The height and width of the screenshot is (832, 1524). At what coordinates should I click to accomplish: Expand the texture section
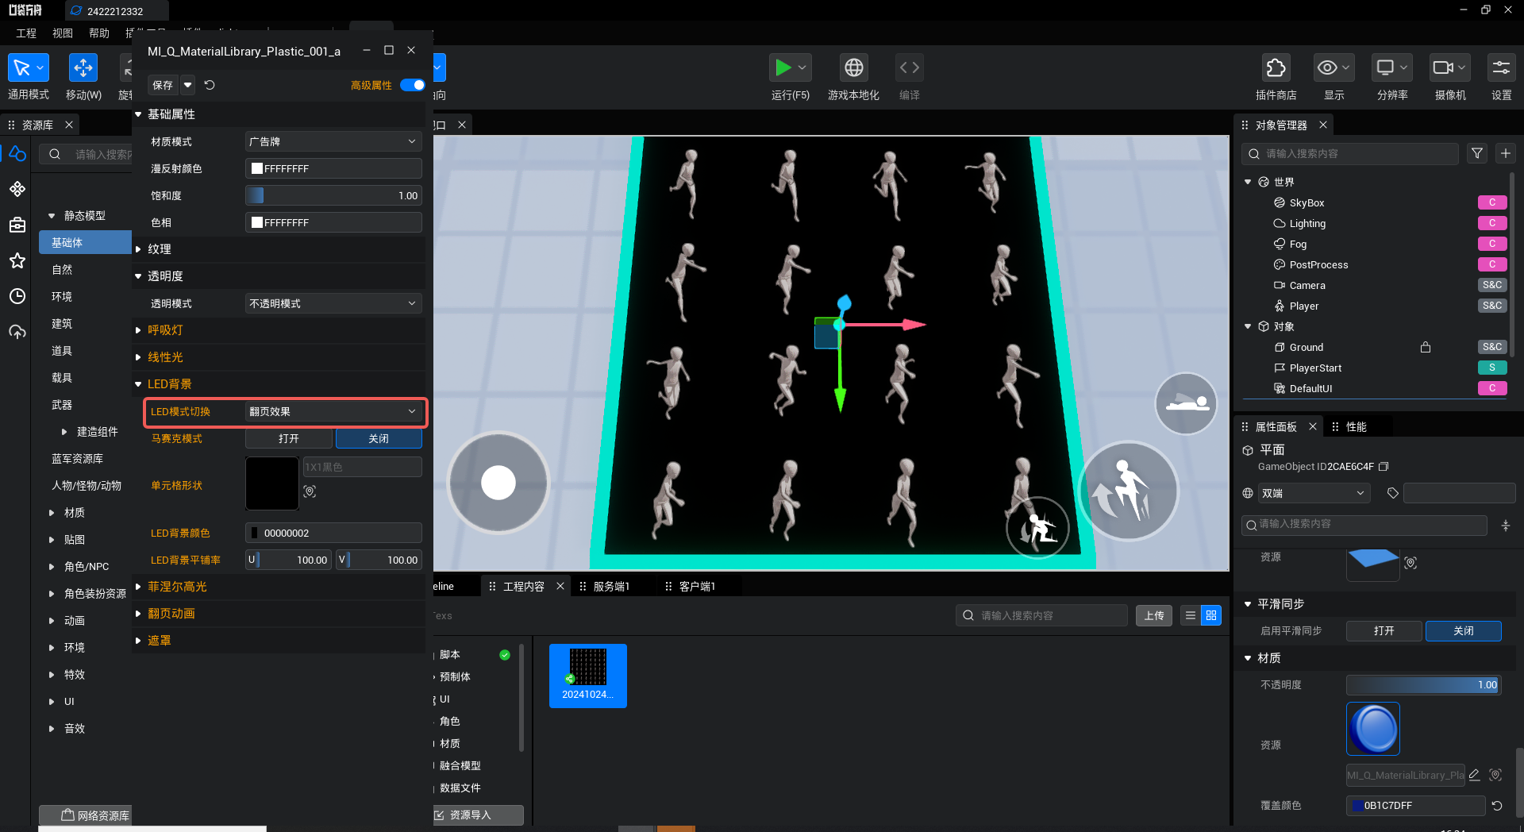click(x=138, y=249)
